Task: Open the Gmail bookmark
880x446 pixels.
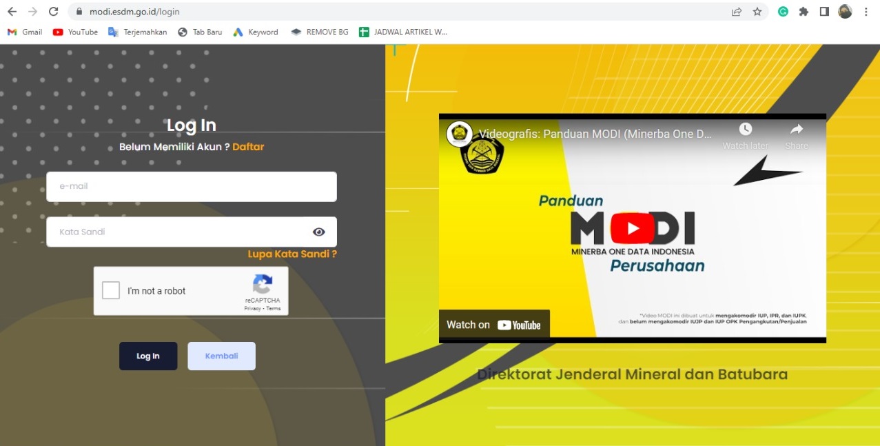Action: pyautogui.click(x=25, y=32)
